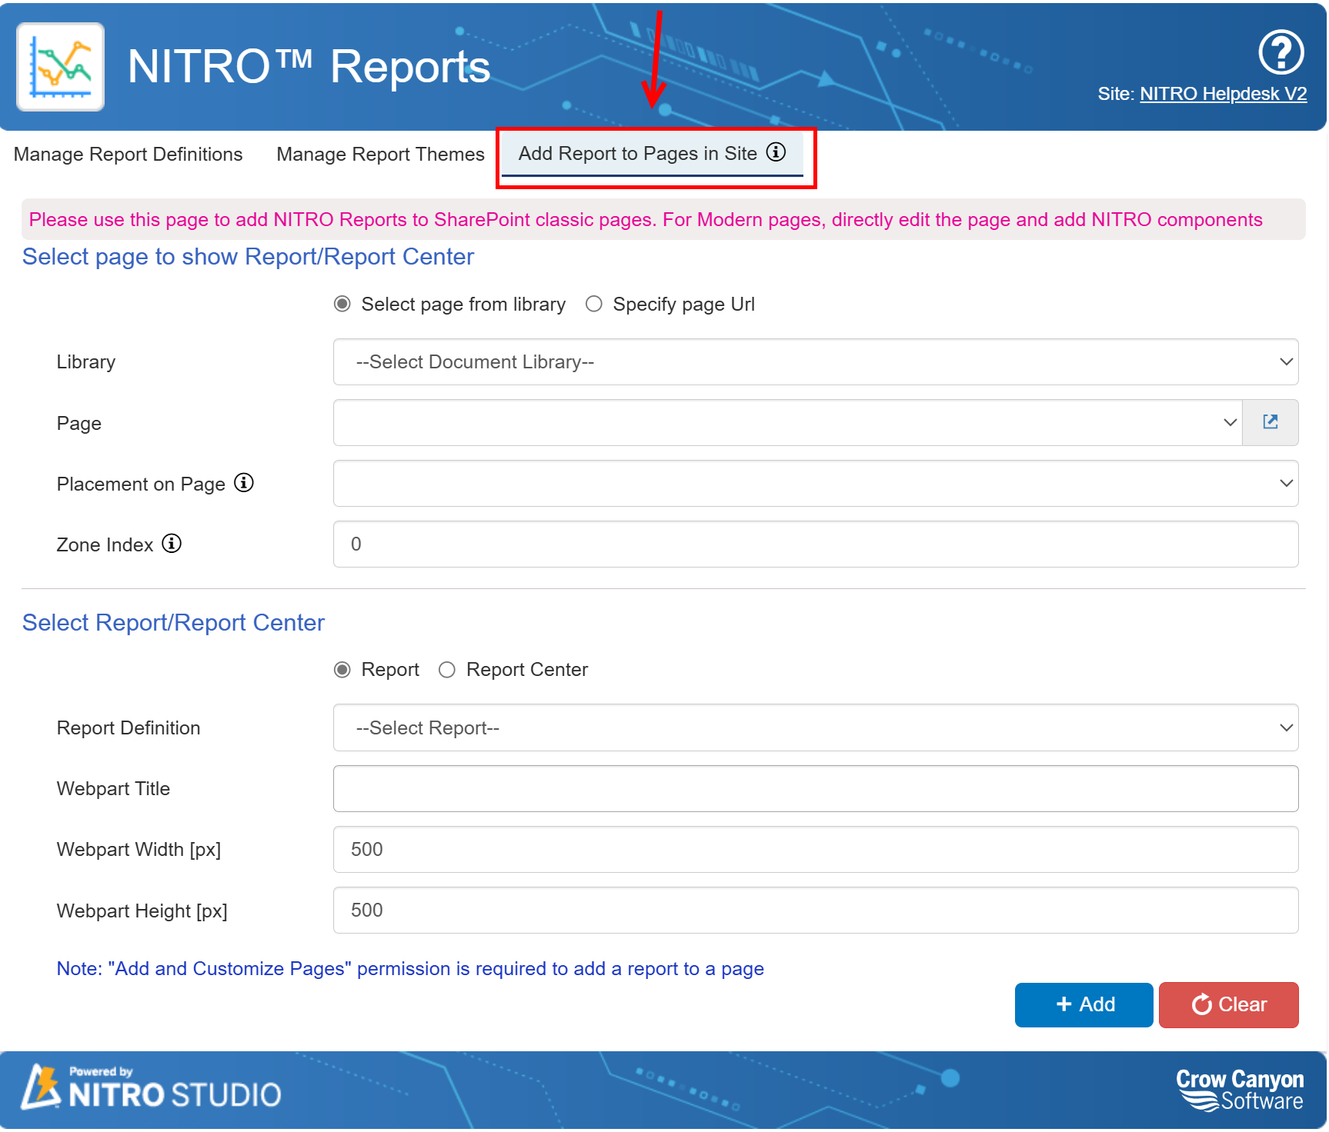Switch to Manage Report Definitions tab
The width and height of the screenshot is (1329, 1132).
coord(128,155)
